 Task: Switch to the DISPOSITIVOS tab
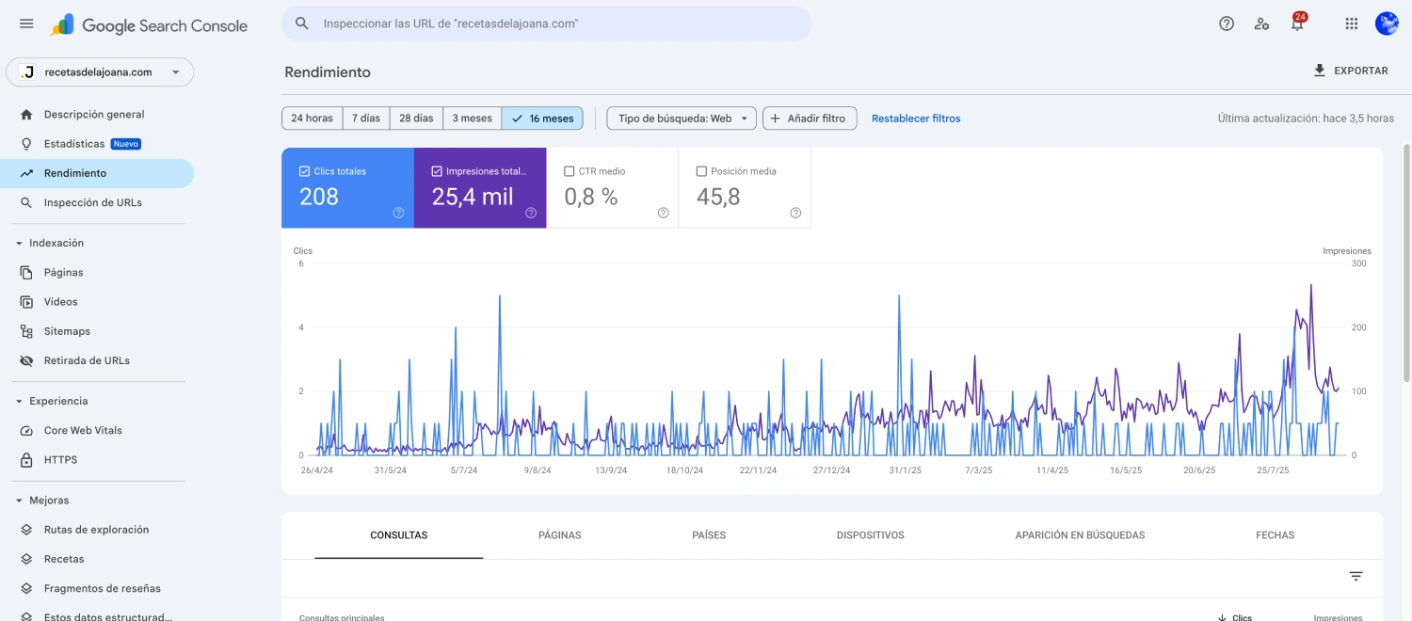(871, 535)
